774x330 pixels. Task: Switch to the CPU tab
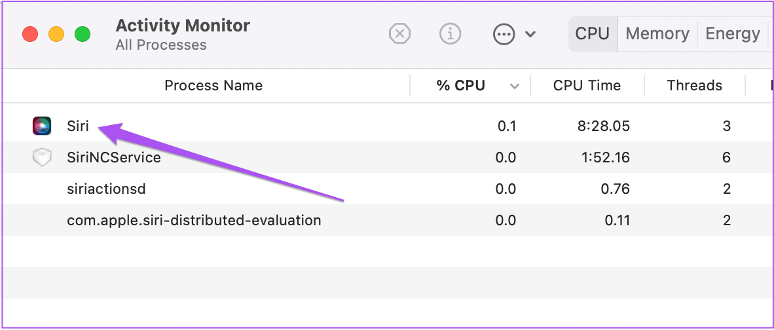coord(593,34)
